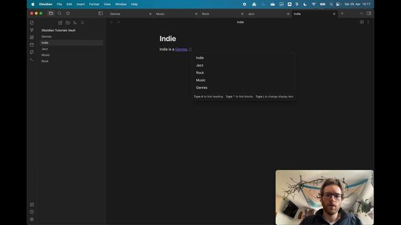The width and height of the screenshot is (401, 225).
Task: Open the play-shaped ribbon icon
Action: pyautogui.click(x=32, y=52)
